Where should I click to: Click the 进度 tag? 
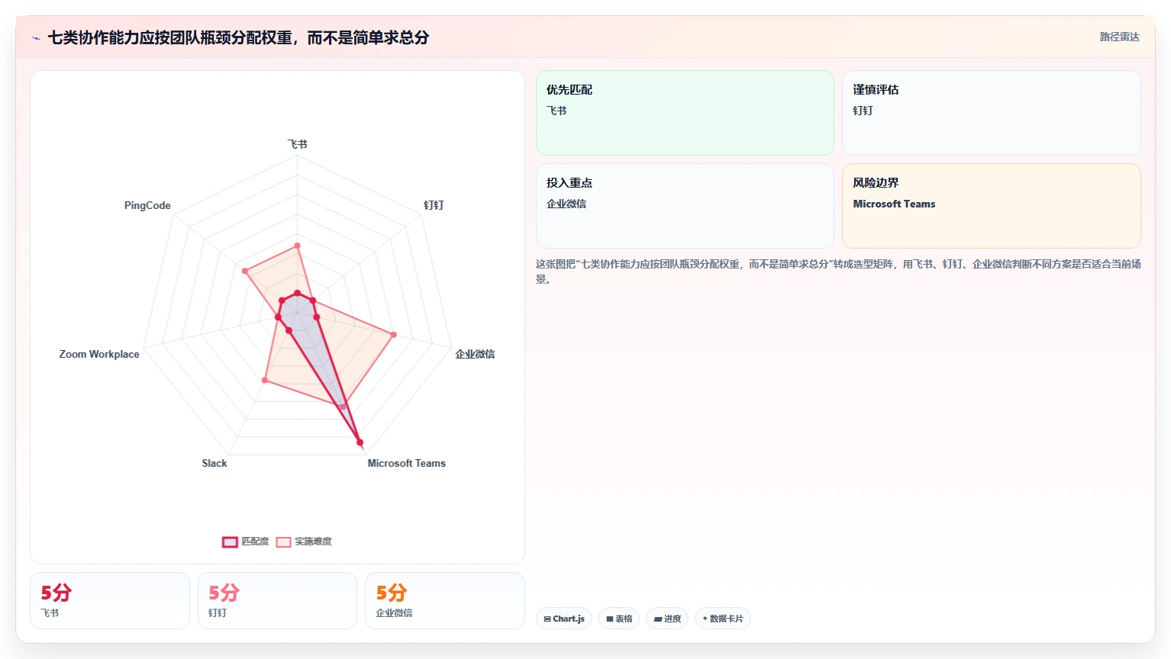[x=667, y=619]
